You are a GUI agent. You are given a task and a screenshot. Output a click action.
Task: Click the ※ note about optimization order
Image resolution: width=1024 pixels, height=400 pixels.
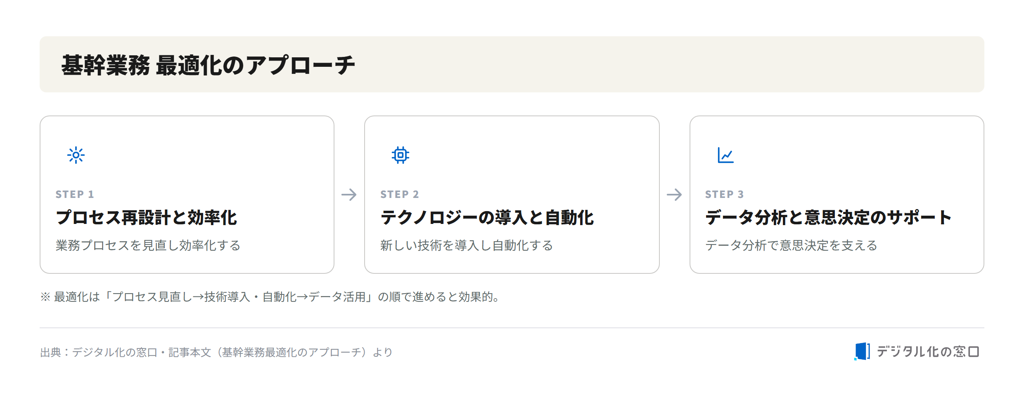click(270, 296)
